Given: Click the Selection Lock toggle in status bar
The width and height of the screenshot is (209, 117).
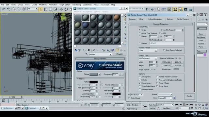Looking at the screenshot, I should 82,105.
